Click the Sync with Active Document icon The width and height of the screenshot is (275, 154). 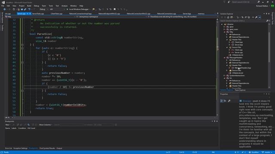pyautogui.click(x=242, y=17)
